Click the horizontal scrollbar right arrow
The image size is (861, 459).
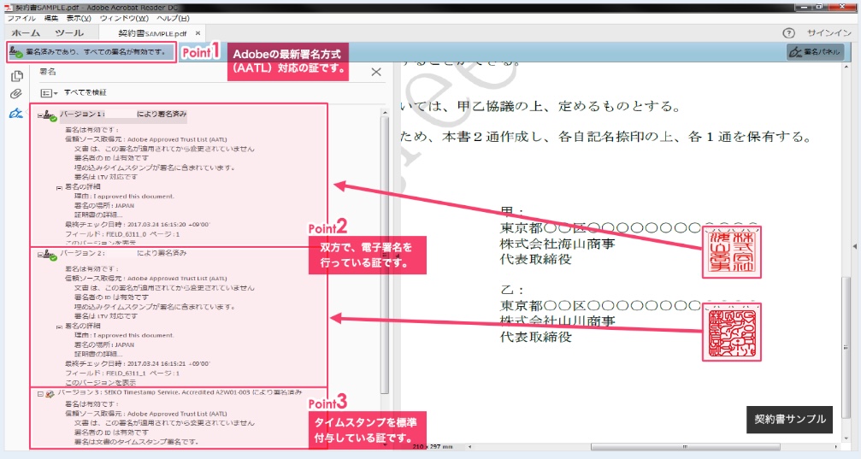835,447
